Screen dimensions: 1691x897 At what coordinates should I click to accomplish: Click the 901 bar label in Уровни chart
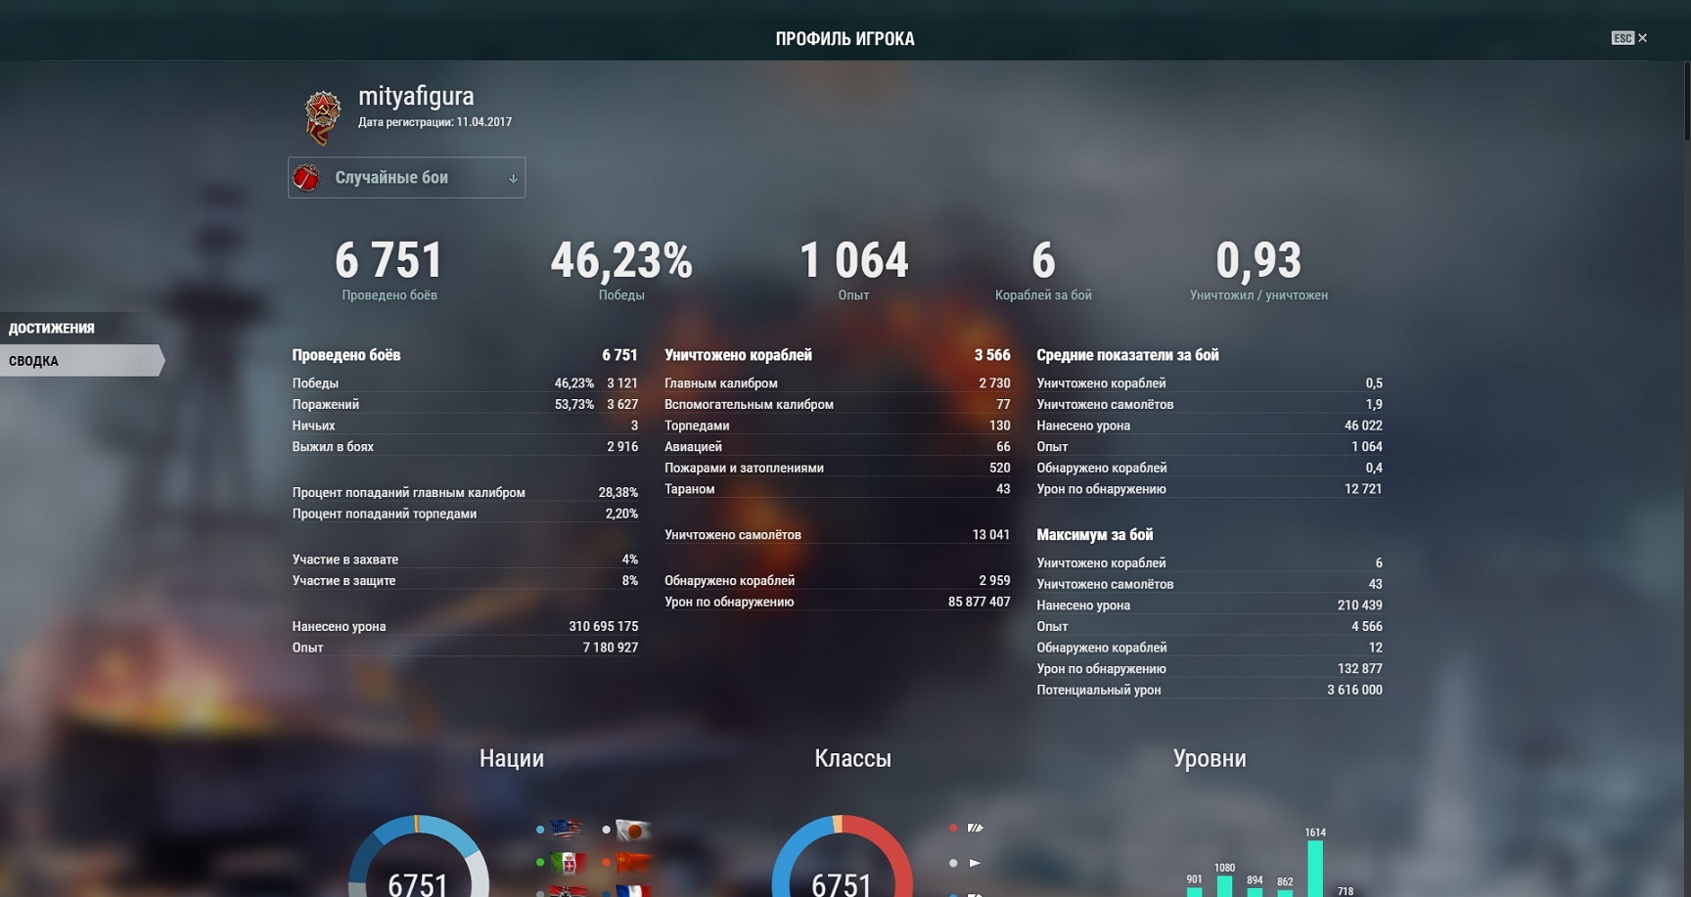(x=1194, y=879)
